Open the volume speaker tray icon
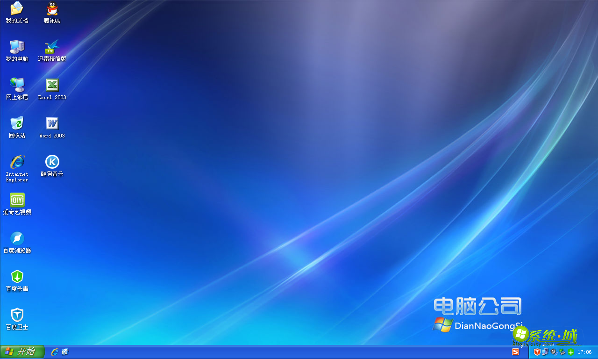The image size is (598, 359). click(554, 352)
